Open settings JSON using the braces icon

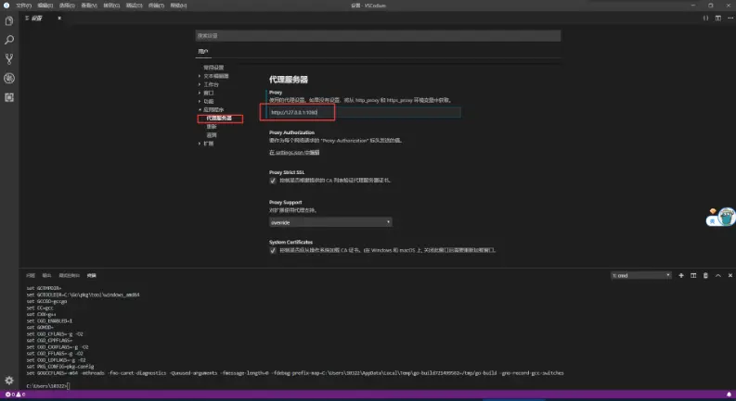(705, 18)
